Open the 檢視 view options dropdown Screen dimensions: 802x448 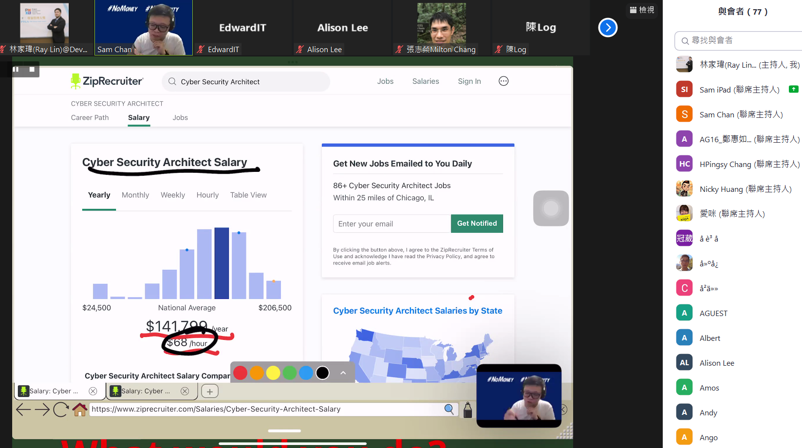click(642, 10)
